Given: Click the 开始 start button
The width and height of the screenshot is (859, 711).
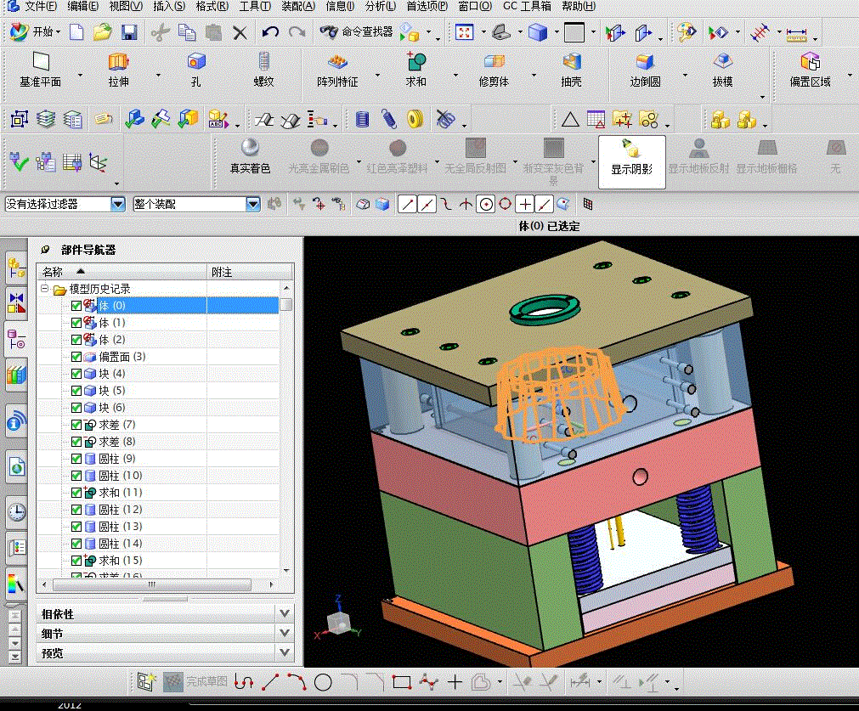Looking at the screenshot, I should coord(34,32).
